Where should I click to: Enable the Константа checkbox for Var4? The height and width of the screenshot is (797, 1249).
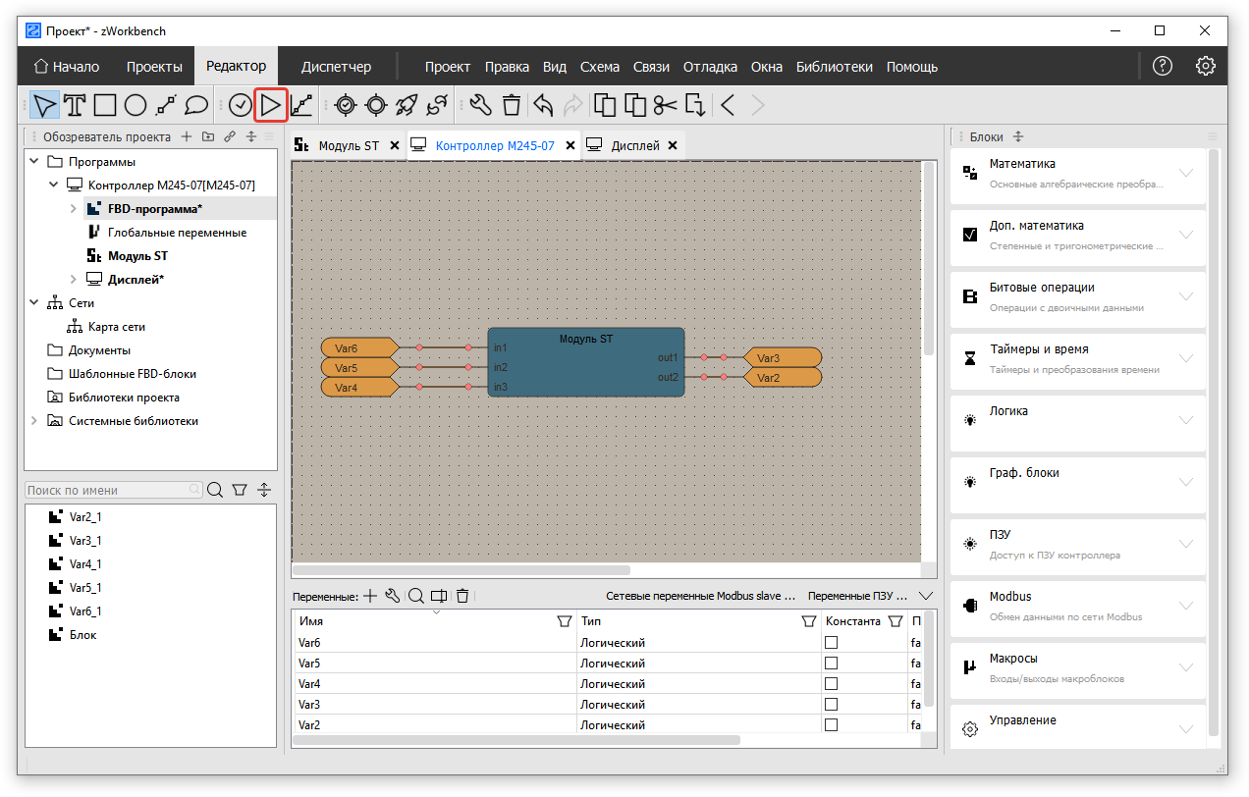832,684
